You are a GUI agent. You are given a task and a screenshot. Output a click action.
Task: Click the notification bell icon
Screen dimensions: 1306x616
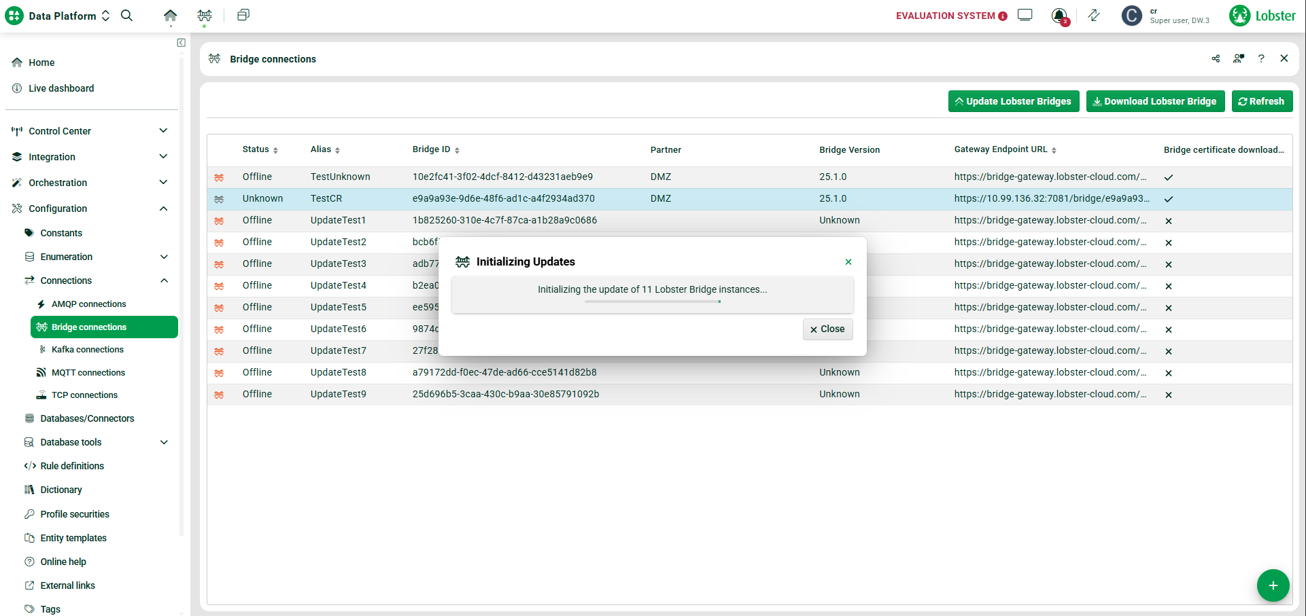pyautogui.click(x=1059, y=16)
